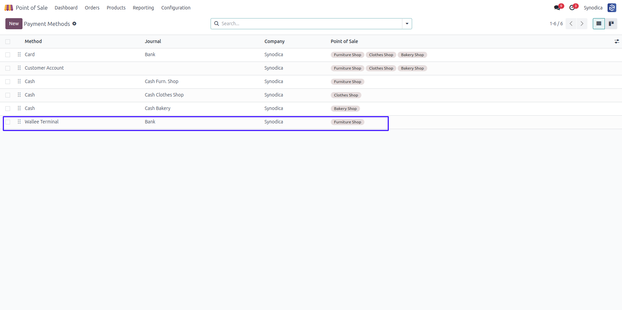The width and height of the screenshot is (622, 310).
Task: Open the Orders menu
Action: pyautogui.click(x=92, y=8)
